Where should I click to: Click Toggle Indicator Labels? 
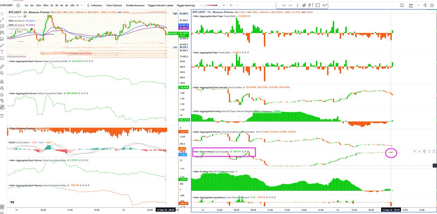pyautogui.click(x=161, y=5)
